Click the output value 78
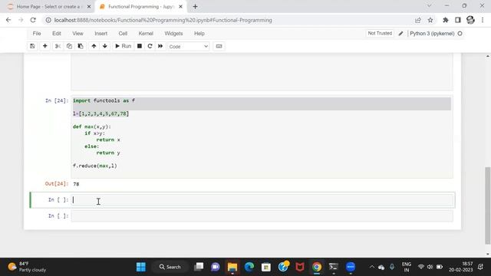Image resolution: width=491 pixels, height=276 pixels. click(76, 184)
